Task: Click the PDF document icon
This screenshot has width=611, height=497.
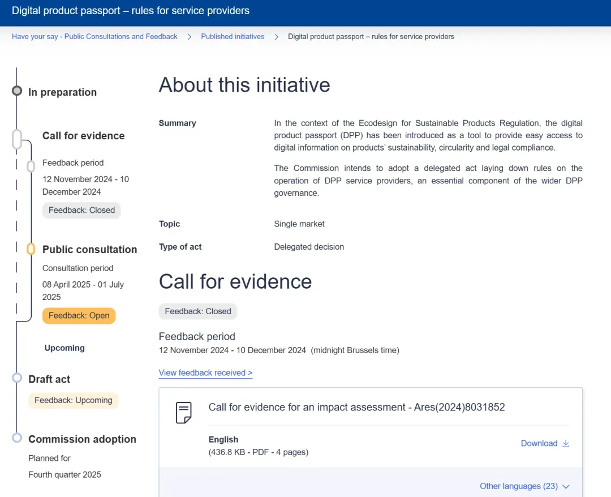Action: point(184,413)
